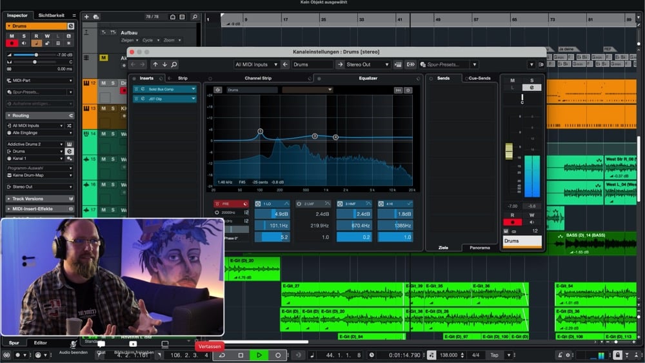Toggle monitor speaker button in Inspector
This screenshot has width=645, height=363.
pyautogui.click(x=24, y=43)
